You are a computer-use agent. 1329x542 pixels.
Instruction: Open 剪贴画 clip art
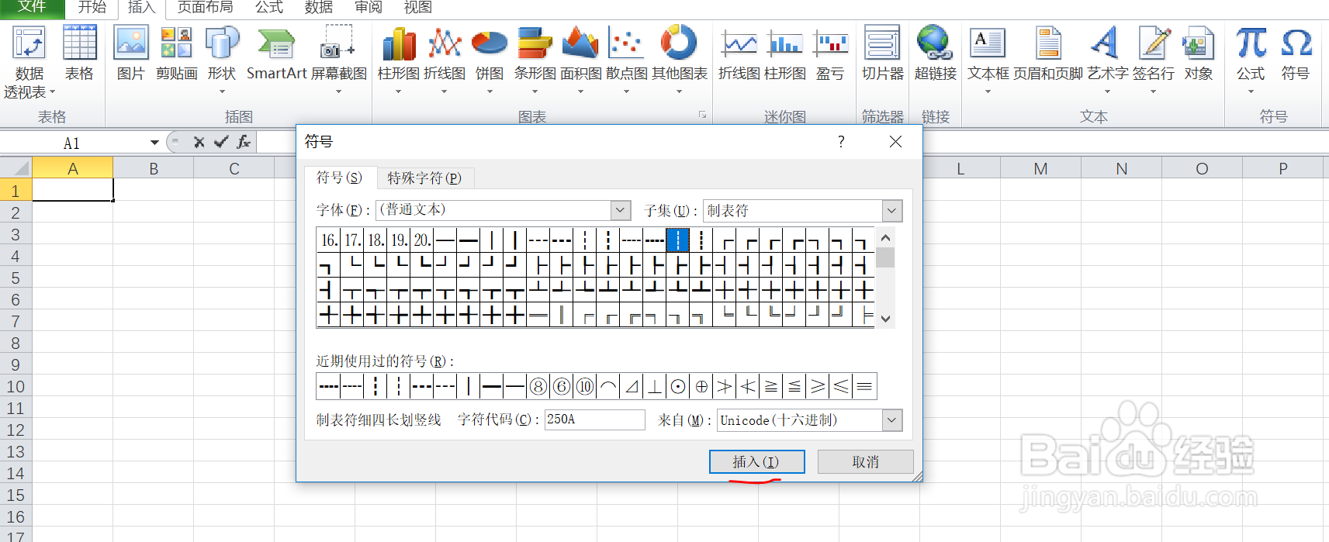pyautogui.click(x=176, y=53)
